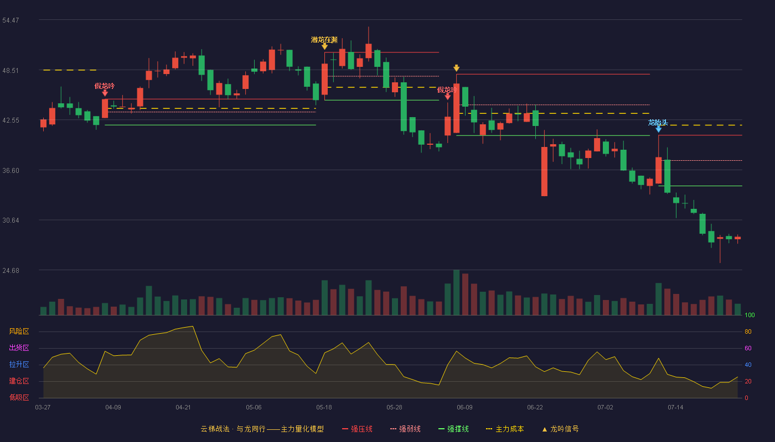Click the tallest volume bar near 06-09
Screen dimensions: 775x442
456,292
